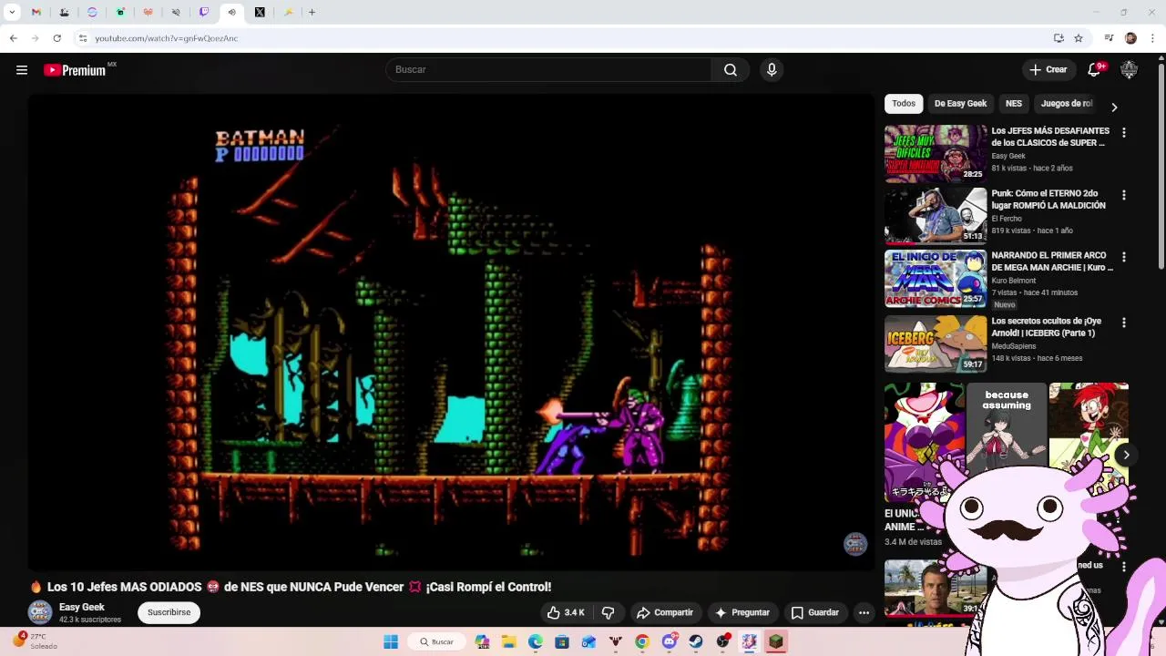This screenshot has width=1166, height=656.
Task: Reload the page
Action: [x=56, y=38]
